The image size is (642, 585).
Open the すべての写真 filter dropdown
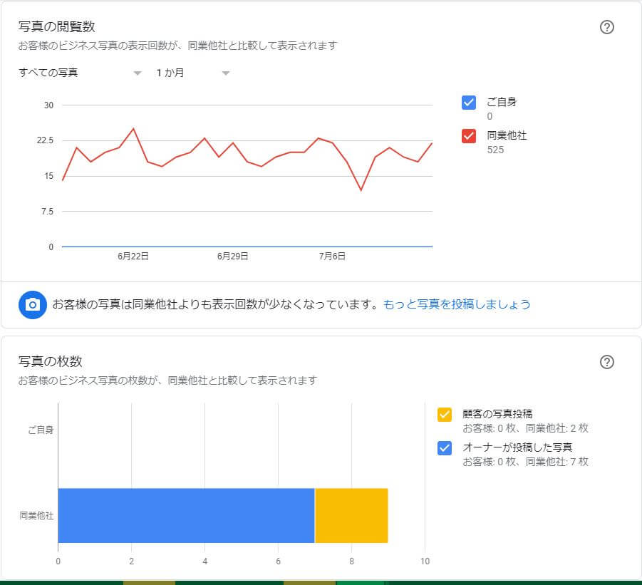(78, 73)
